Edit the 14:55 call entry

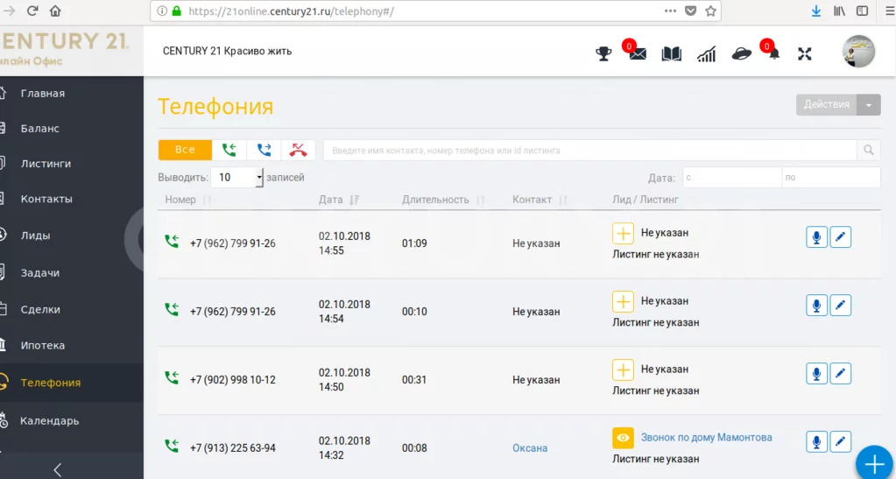(x=840, y=237)
